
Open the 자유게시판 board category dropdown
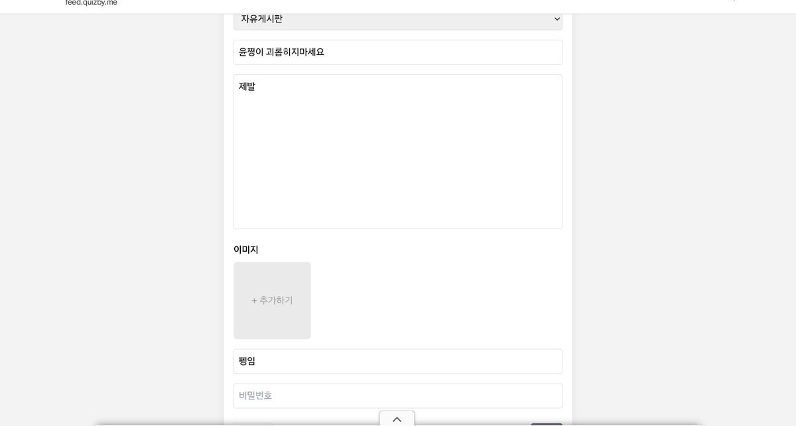(x=397, y=19)
